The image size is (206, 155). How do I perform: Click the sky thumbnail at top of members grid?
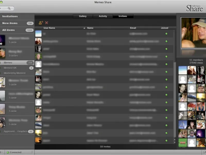(x=183, y=70)
